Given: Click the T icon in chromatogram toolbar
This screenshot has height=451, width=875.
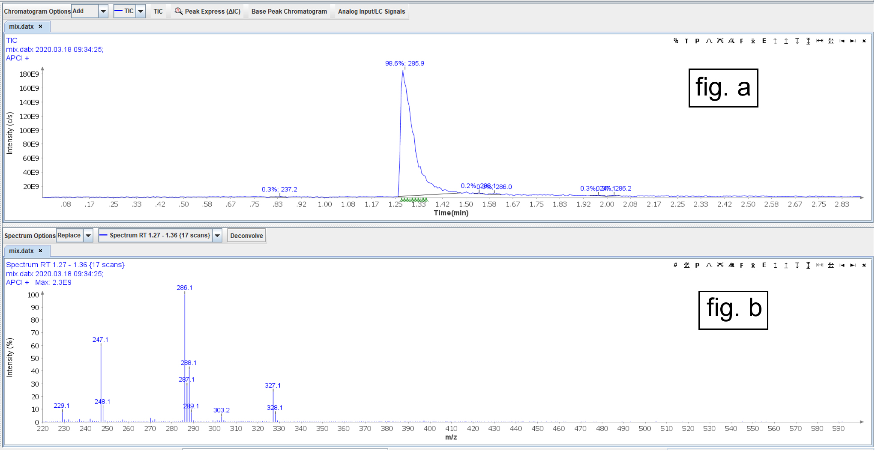Looking at the screenshot, I should pos(686,41).
